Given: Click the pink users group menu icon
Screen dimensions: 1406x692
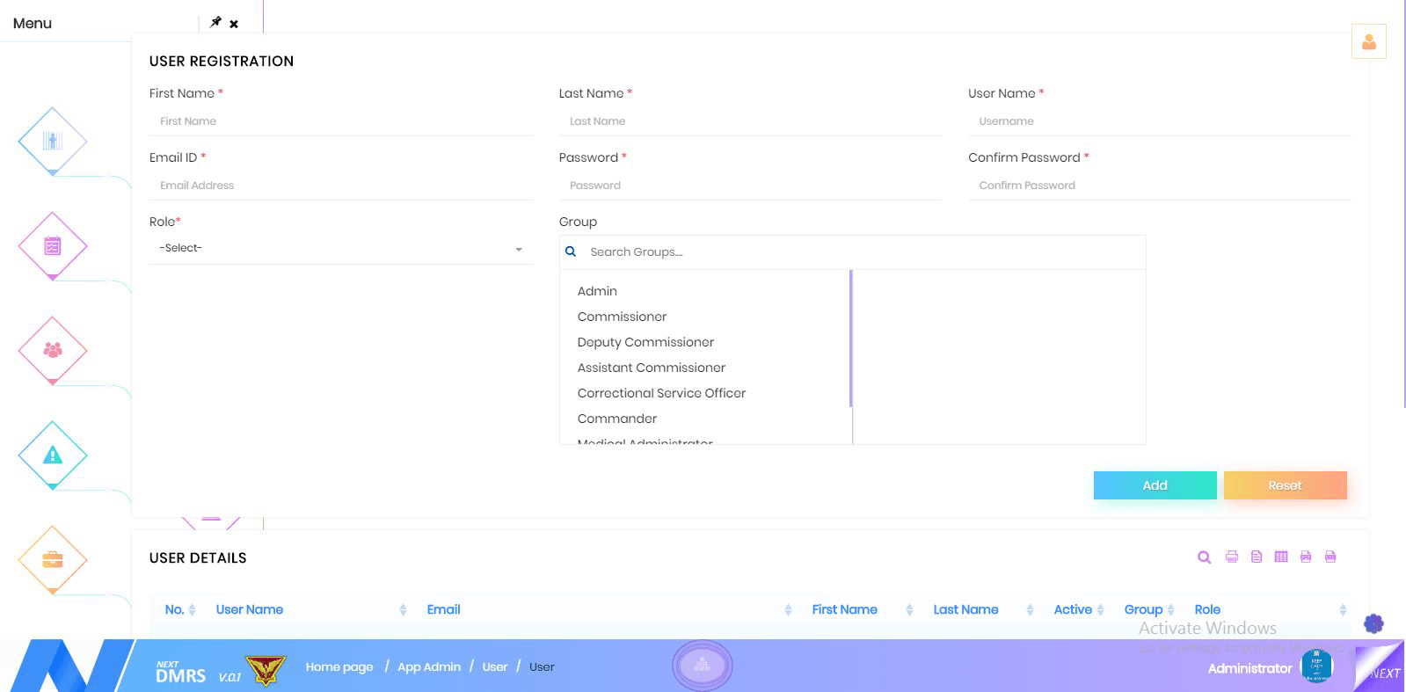Looking at the screenshot, I should tap(53, 350).
